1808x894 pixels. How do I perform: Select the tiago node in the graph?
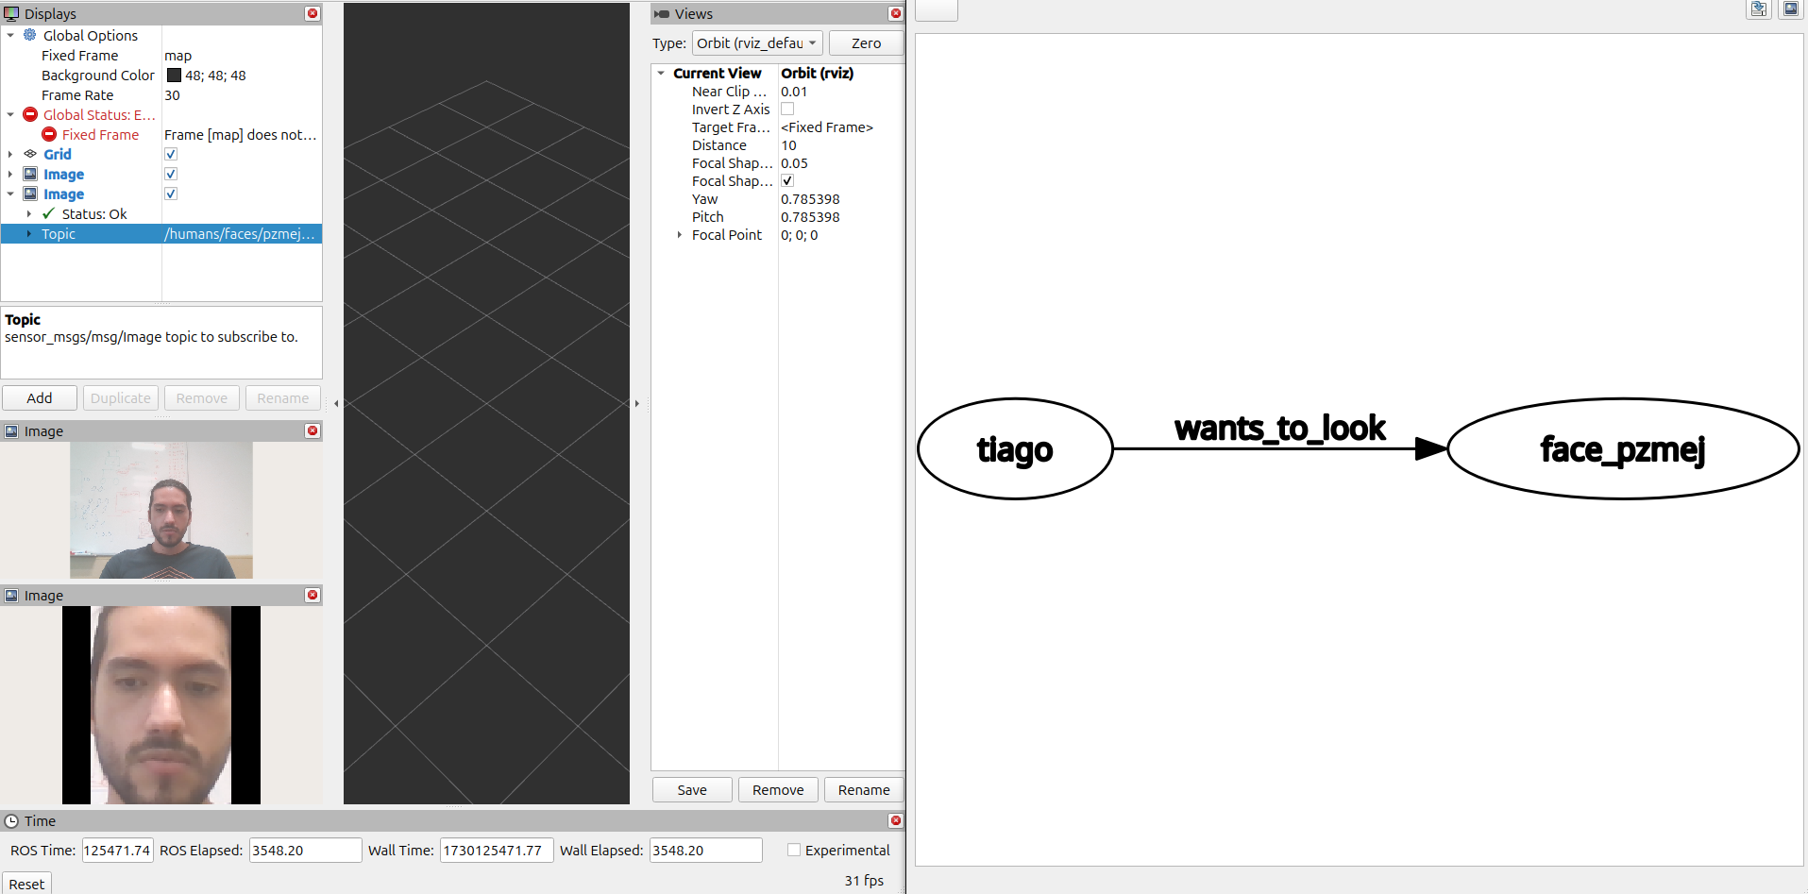[1015, 448]
